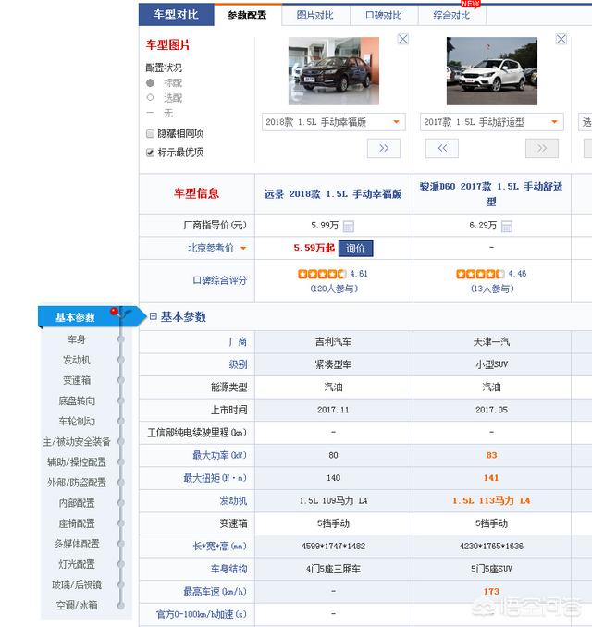Jump to 发动机 in the side navigation
The height and width of the screenshot is (627, 592).
pyautogui.click(x=77, y=360)
